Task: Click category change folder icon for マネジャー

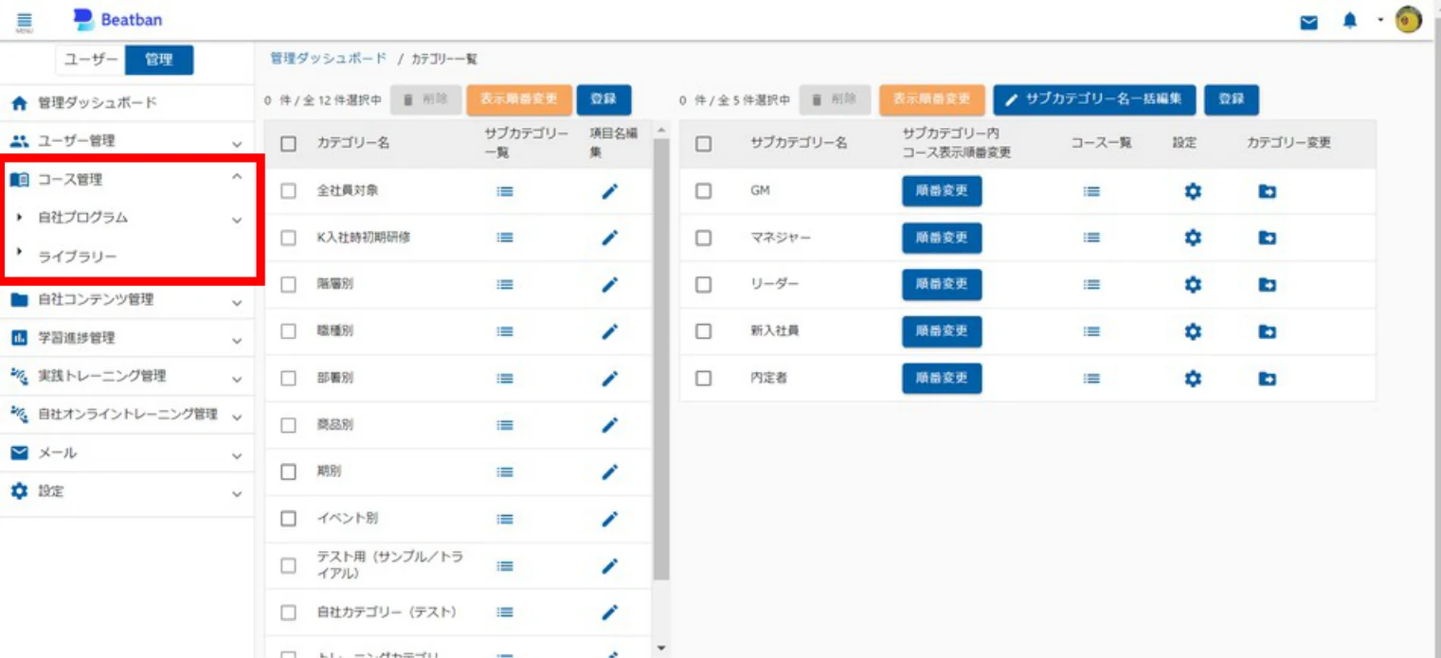Action: coord(1267,238)
